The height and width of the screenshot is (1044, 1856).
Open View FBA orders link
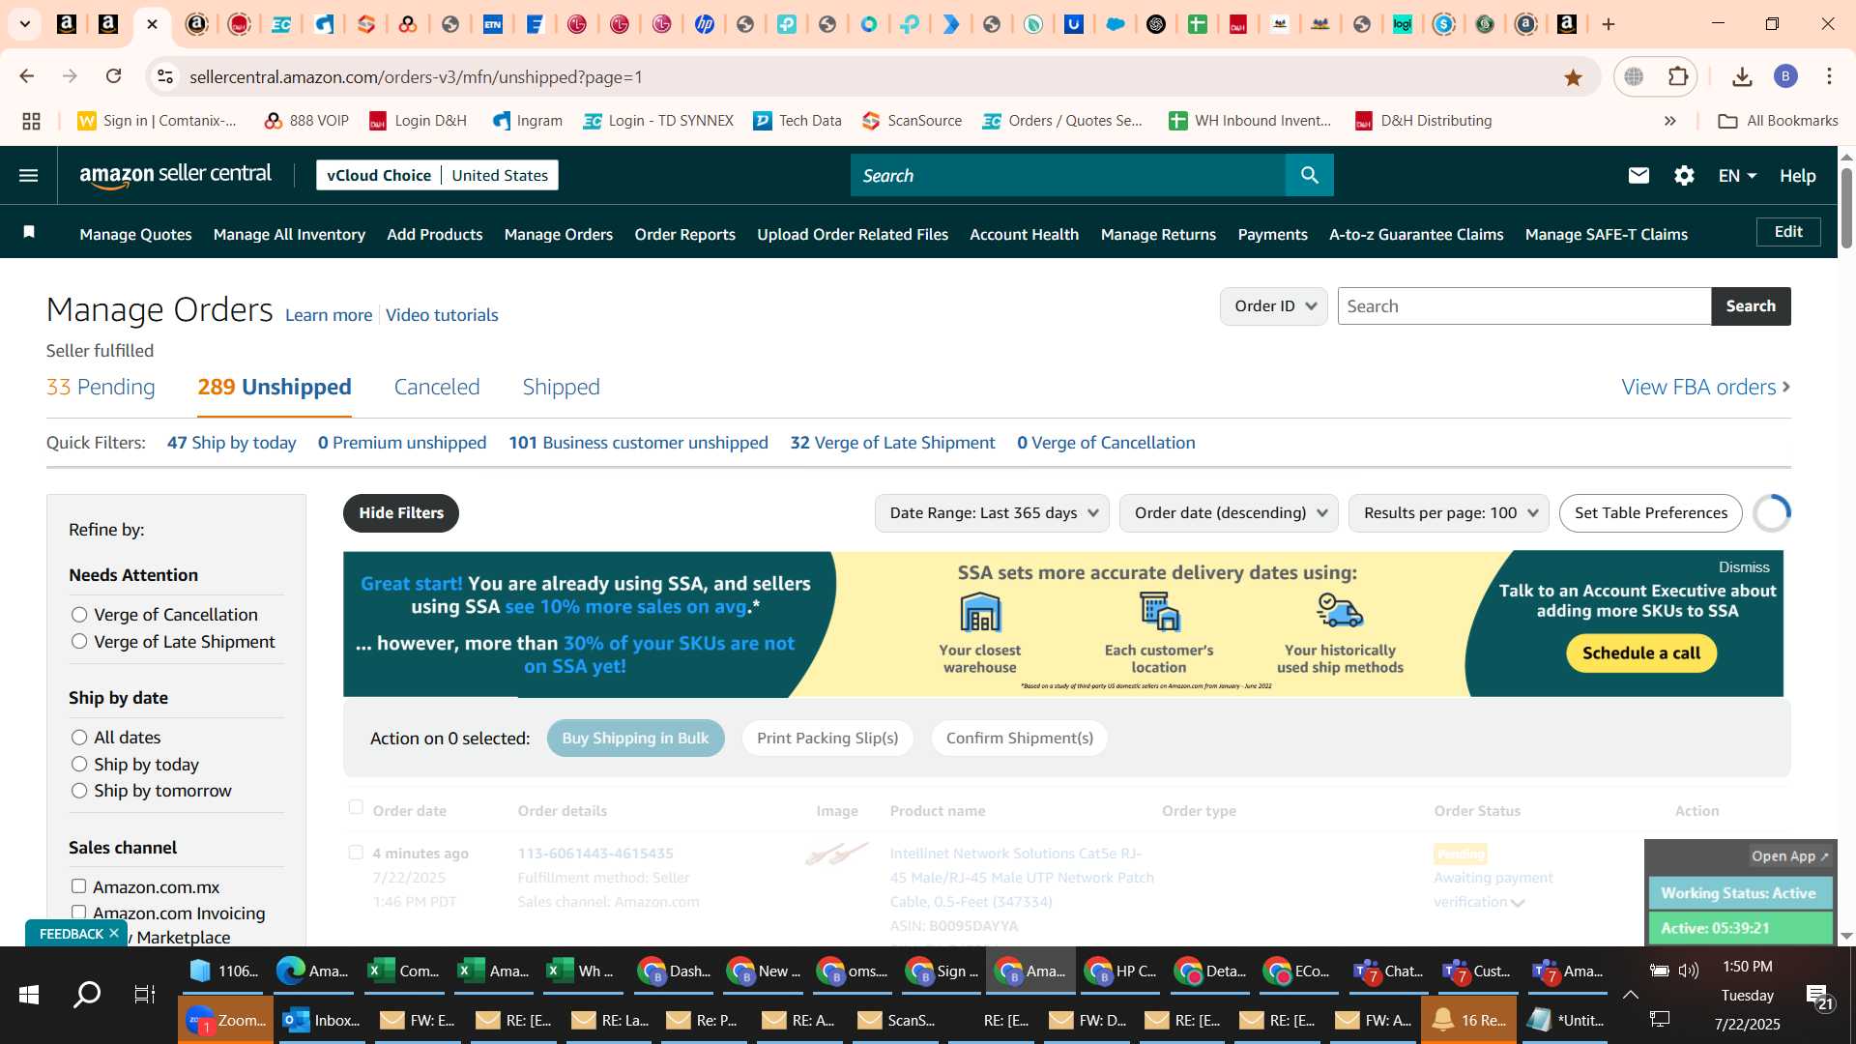(x=1706, y=387)
